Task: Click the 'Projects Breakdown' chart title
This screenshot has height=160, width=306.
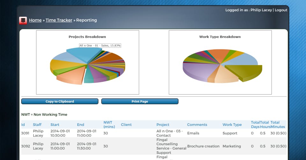Action: pyautogui.click(x=87, y=37)
